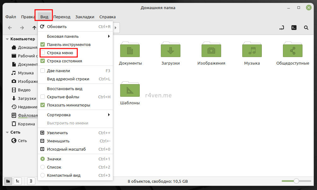Select the Список view radio button
The width and height of the screenshot is (317, 190).
click(43, 167)
